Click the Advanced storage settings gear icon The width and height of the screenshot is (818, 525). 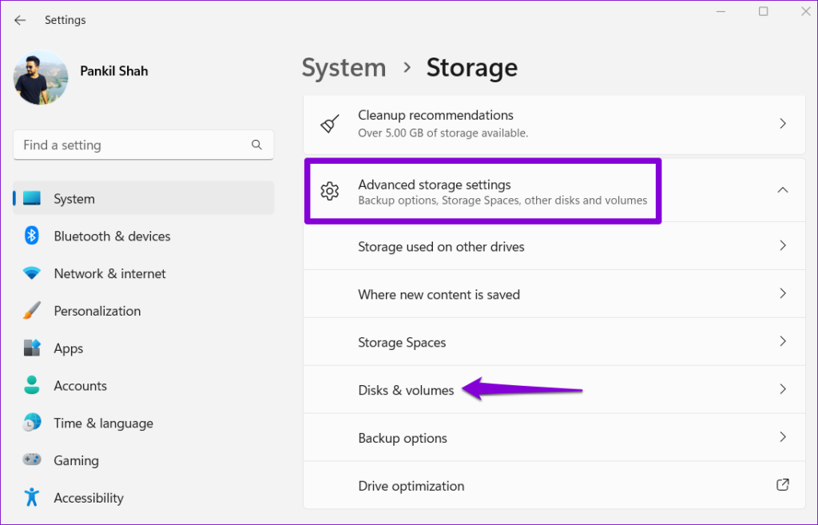coord(330,191)
